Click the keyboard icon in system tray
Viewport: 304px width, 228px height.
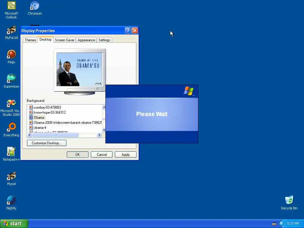click(274, 224)
